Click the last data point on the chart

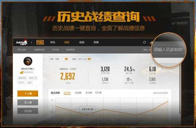click(x=167, y=102)
